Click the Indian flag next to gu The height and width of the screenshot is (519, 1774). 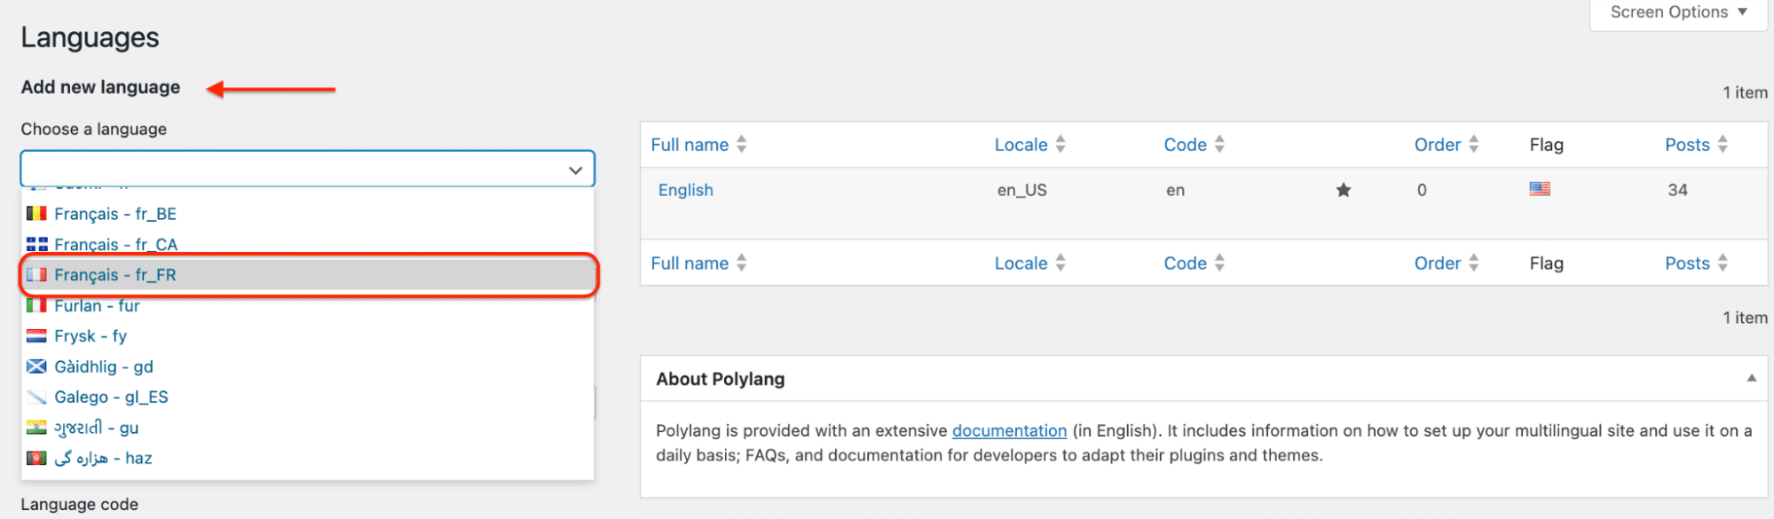coord(36,427)
